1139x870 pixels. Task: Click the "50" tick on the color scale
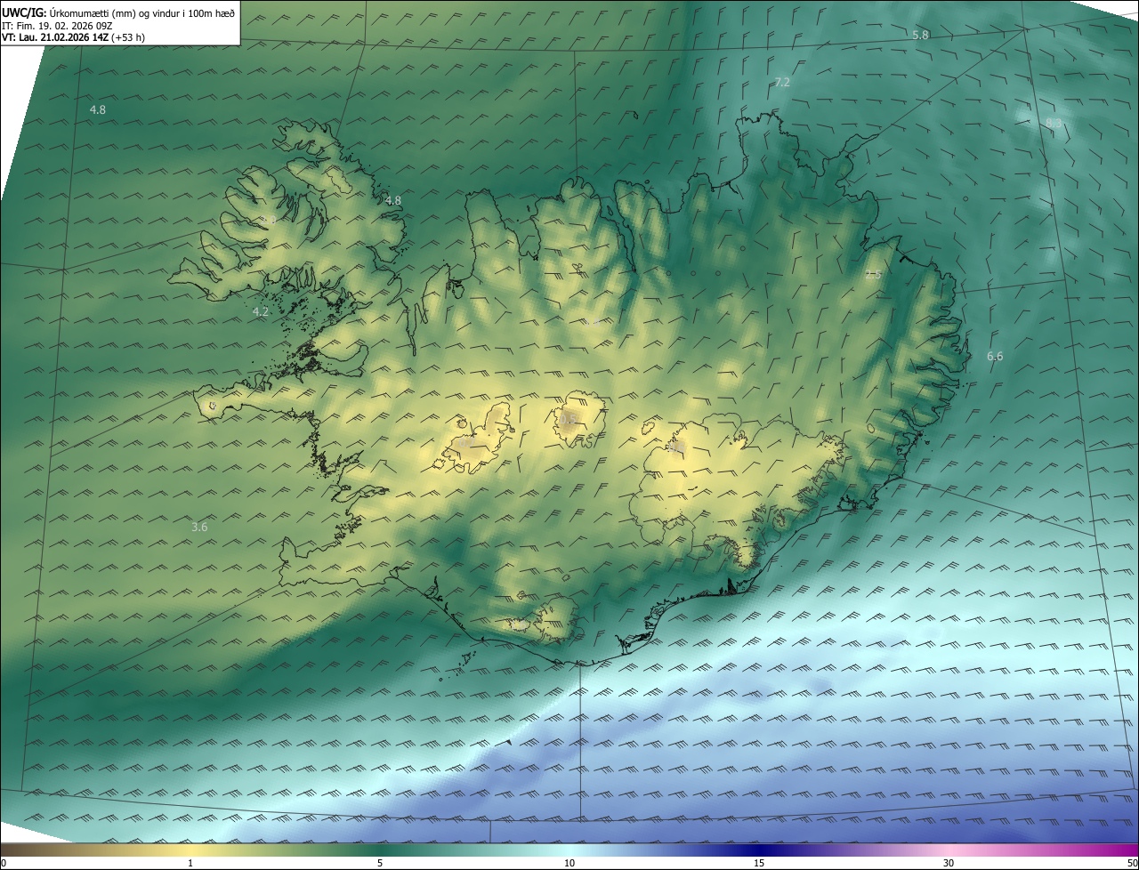coord(1132,863)
